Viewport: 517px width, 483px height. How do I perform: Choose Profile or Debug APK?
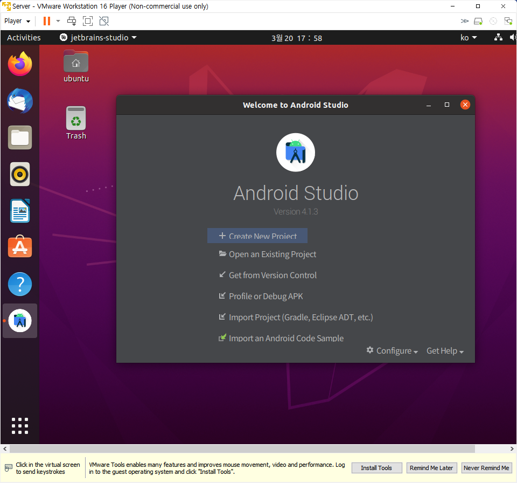(x=261, y=296)
